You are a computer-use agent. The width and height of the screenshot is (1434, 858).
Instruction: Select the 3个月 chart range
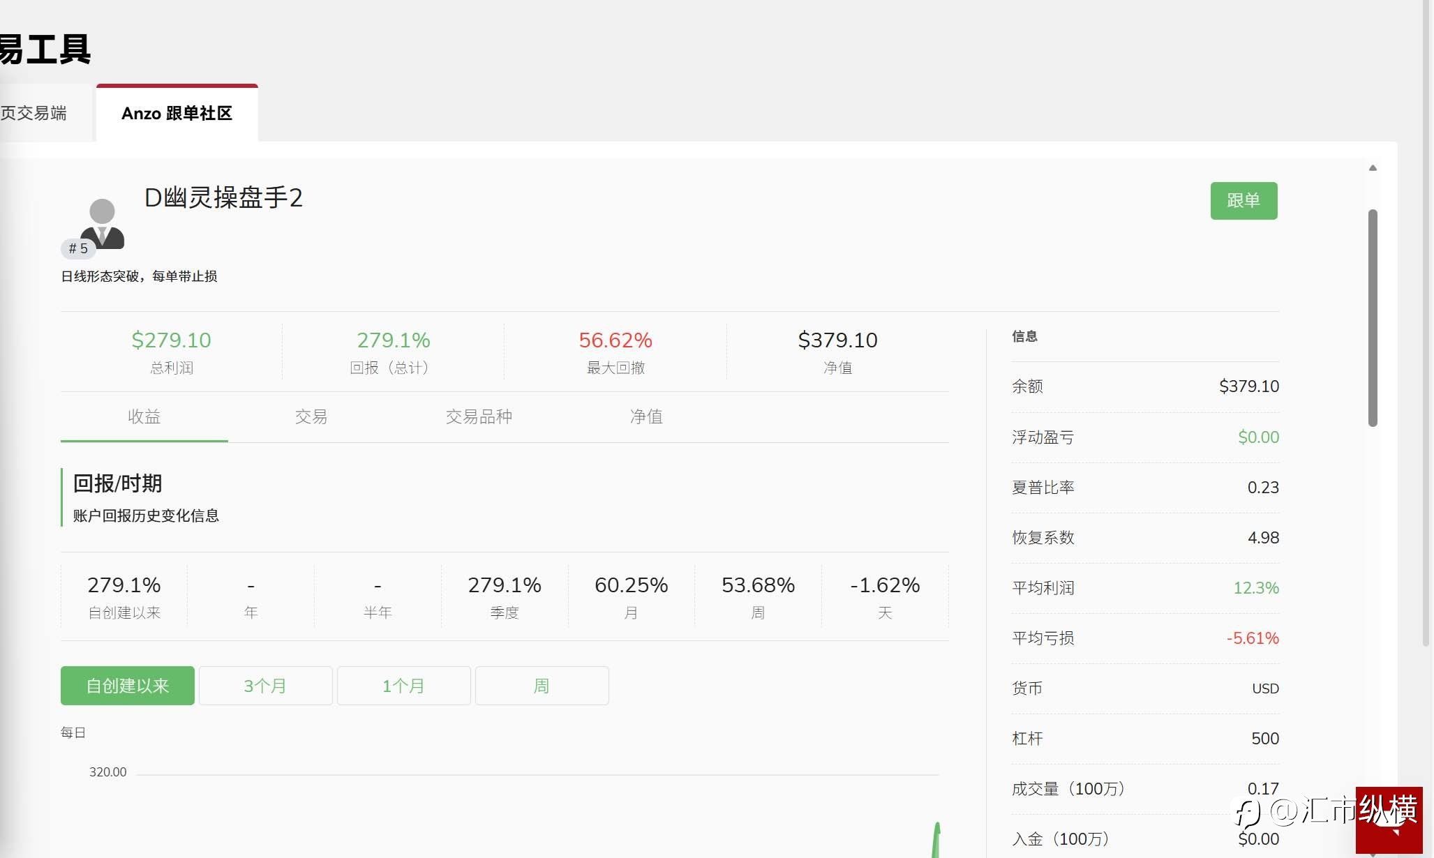click(265, 686)
